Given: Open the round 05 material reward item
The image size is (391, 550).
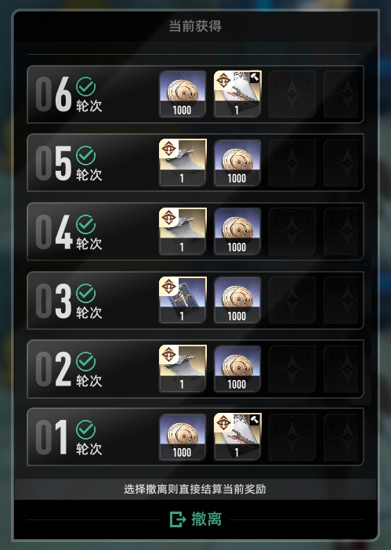Looking at the screenshot, I should tap(183, 162).
